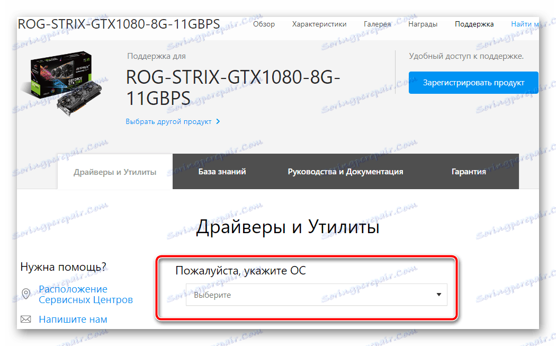Open the Напишите нам link

click(x=73, y=319)
